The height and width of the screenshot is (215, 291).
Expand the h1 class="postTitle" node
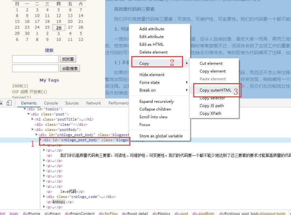click(x=33, y=119)
